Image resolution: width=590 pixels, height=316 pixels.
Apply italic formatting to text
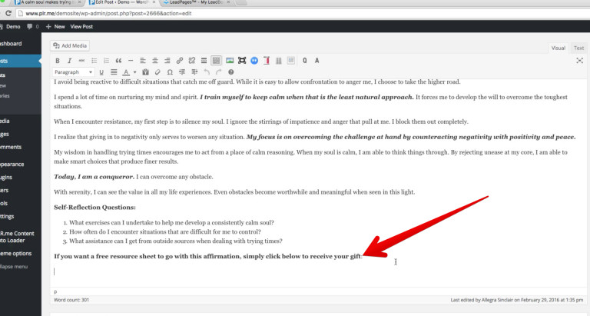[70, 61]
